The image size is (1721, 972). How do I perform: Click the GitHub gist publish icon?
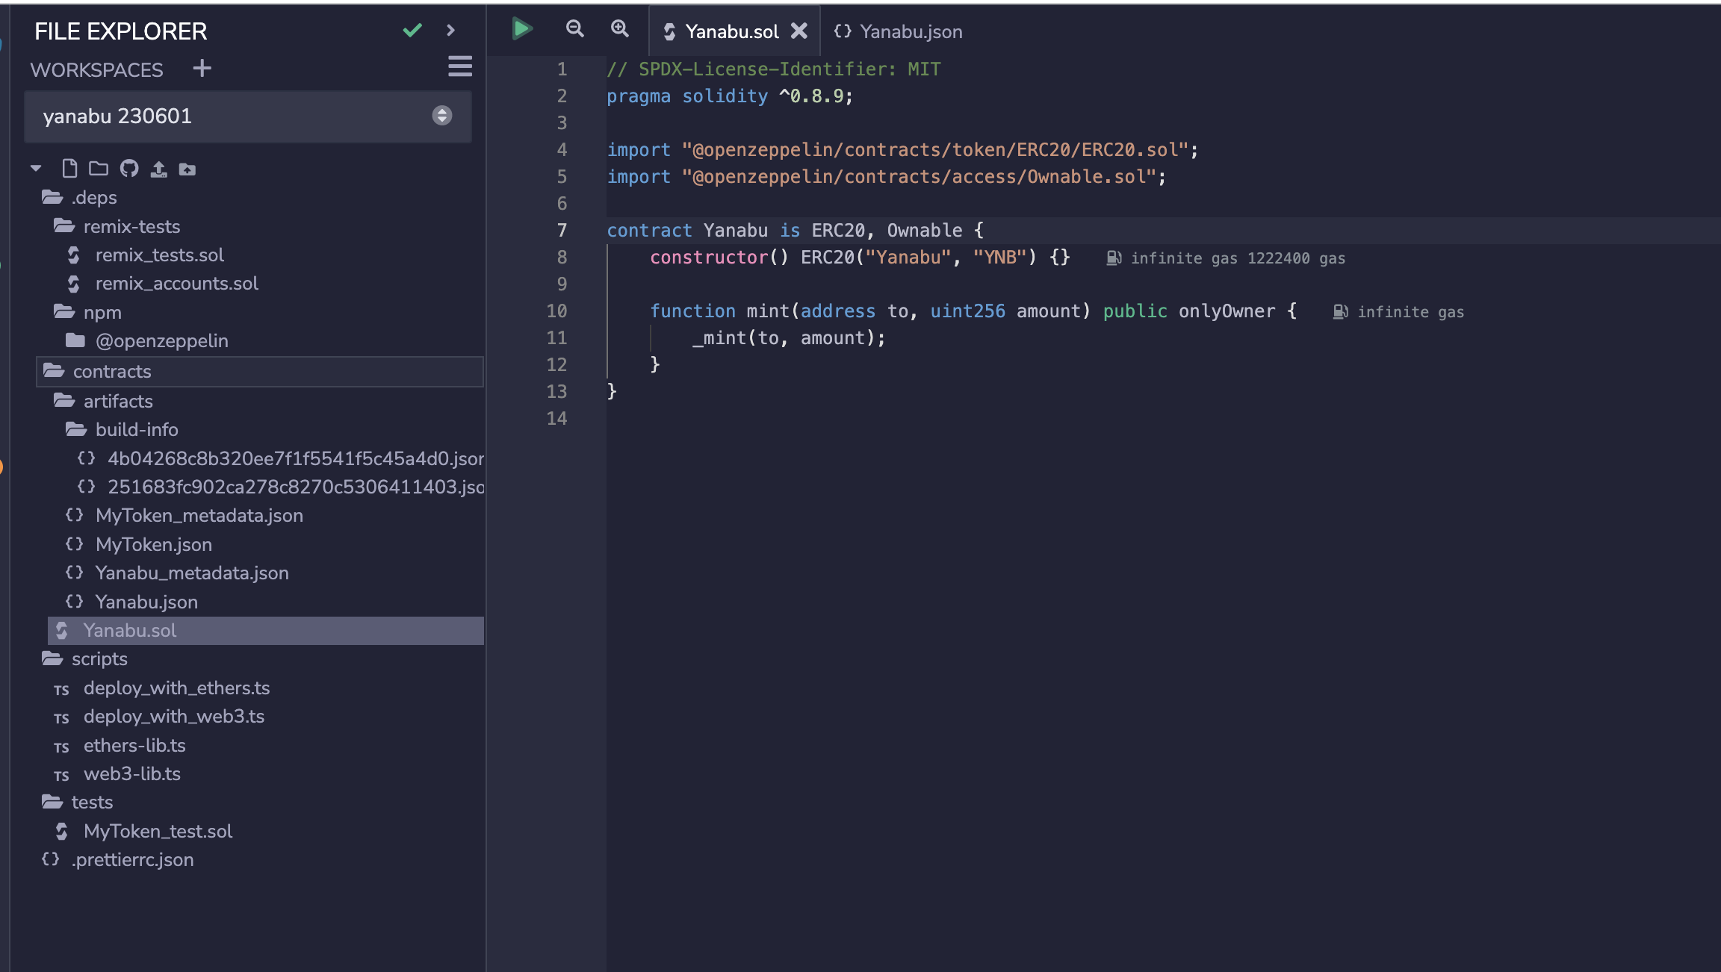129,169
